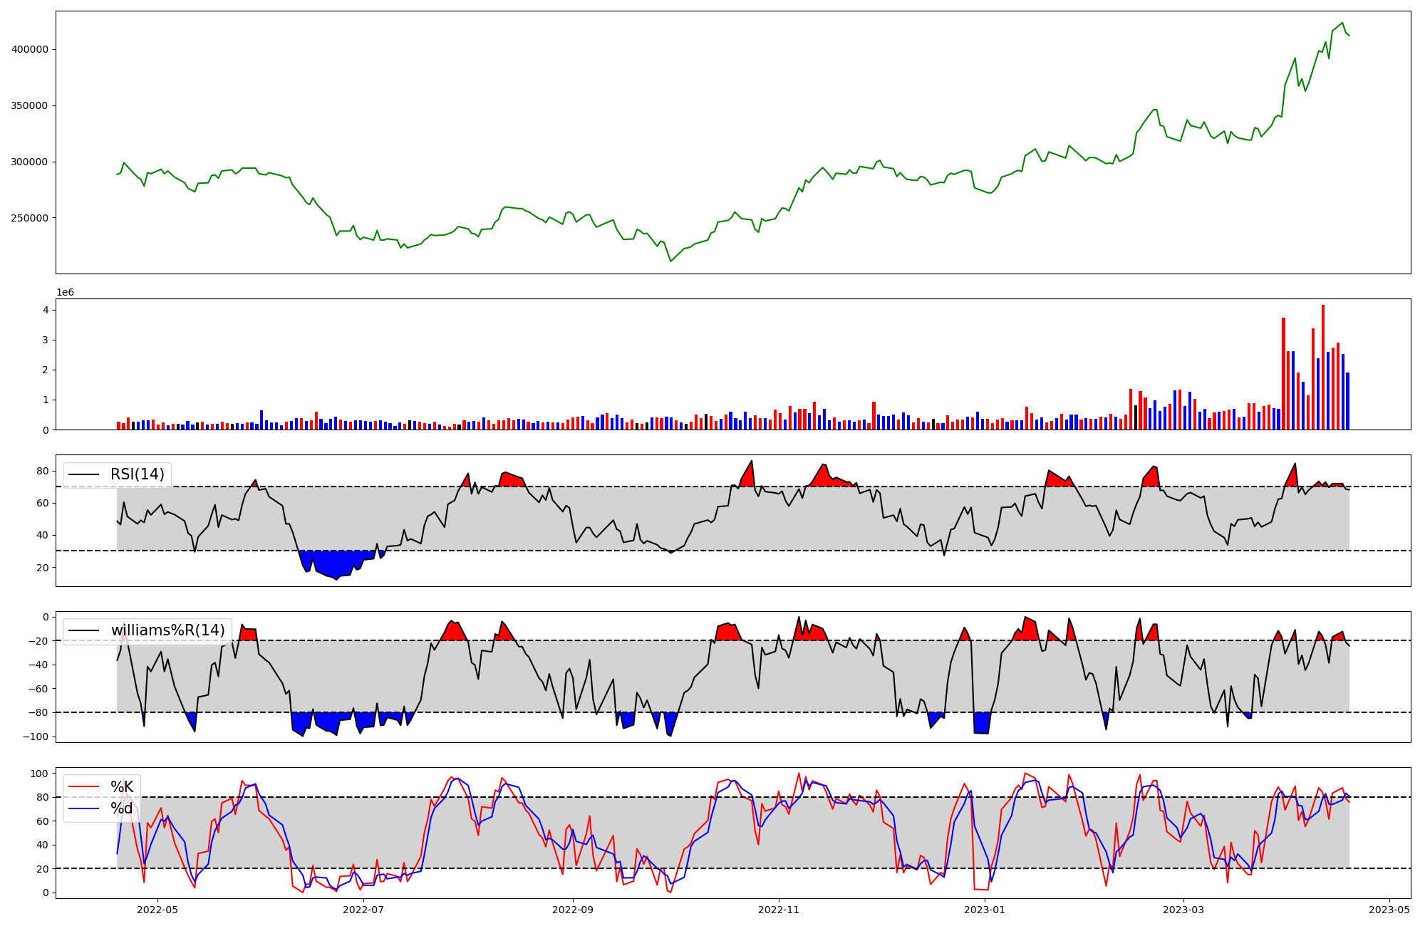Click the 2023-03 x-axis date label
The image size is (1425, 926).
(x=1183, y=909)
